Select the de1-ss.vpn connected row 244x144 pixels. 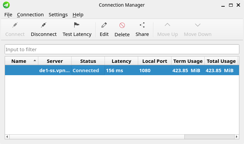[x=122, y=71]
